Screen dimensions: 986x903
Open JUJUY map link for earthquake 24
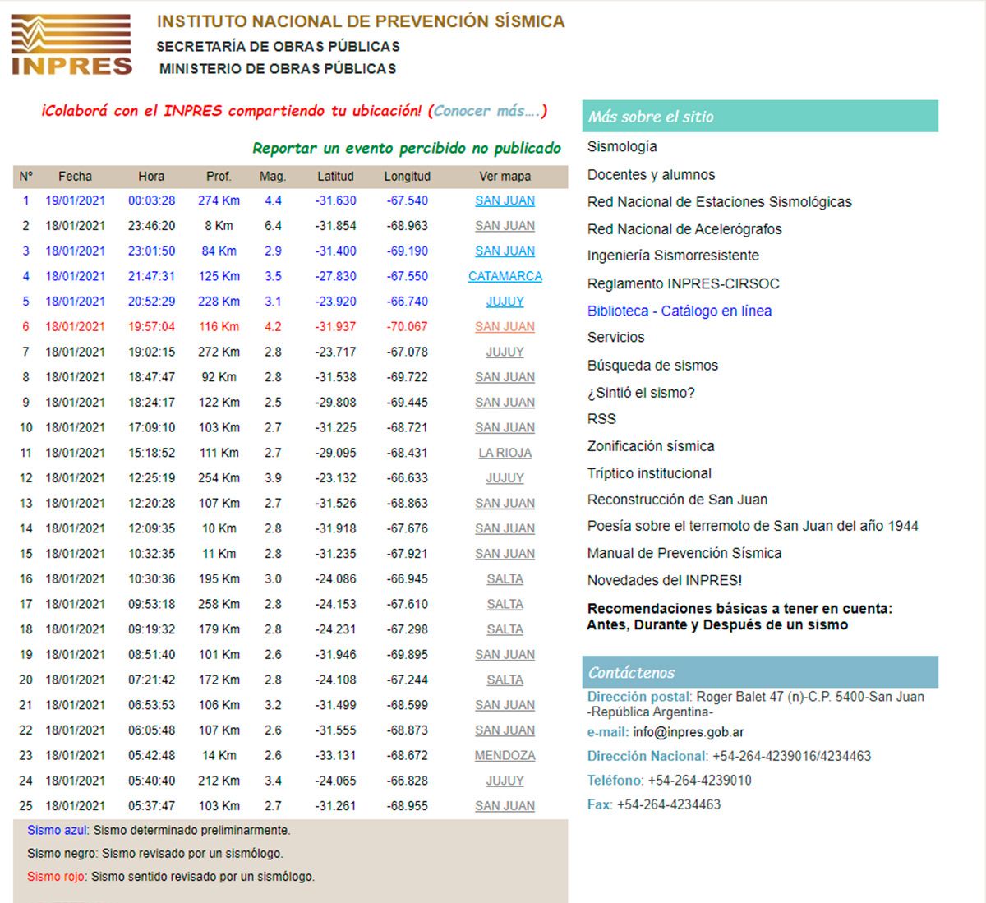pos(505,781)
